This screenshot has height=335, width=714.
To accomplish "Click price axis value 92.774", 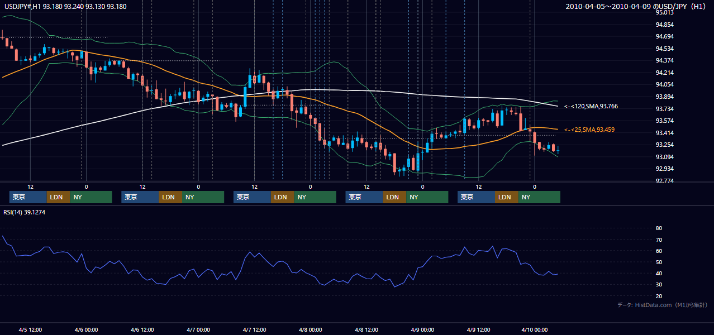I will 664,181.
